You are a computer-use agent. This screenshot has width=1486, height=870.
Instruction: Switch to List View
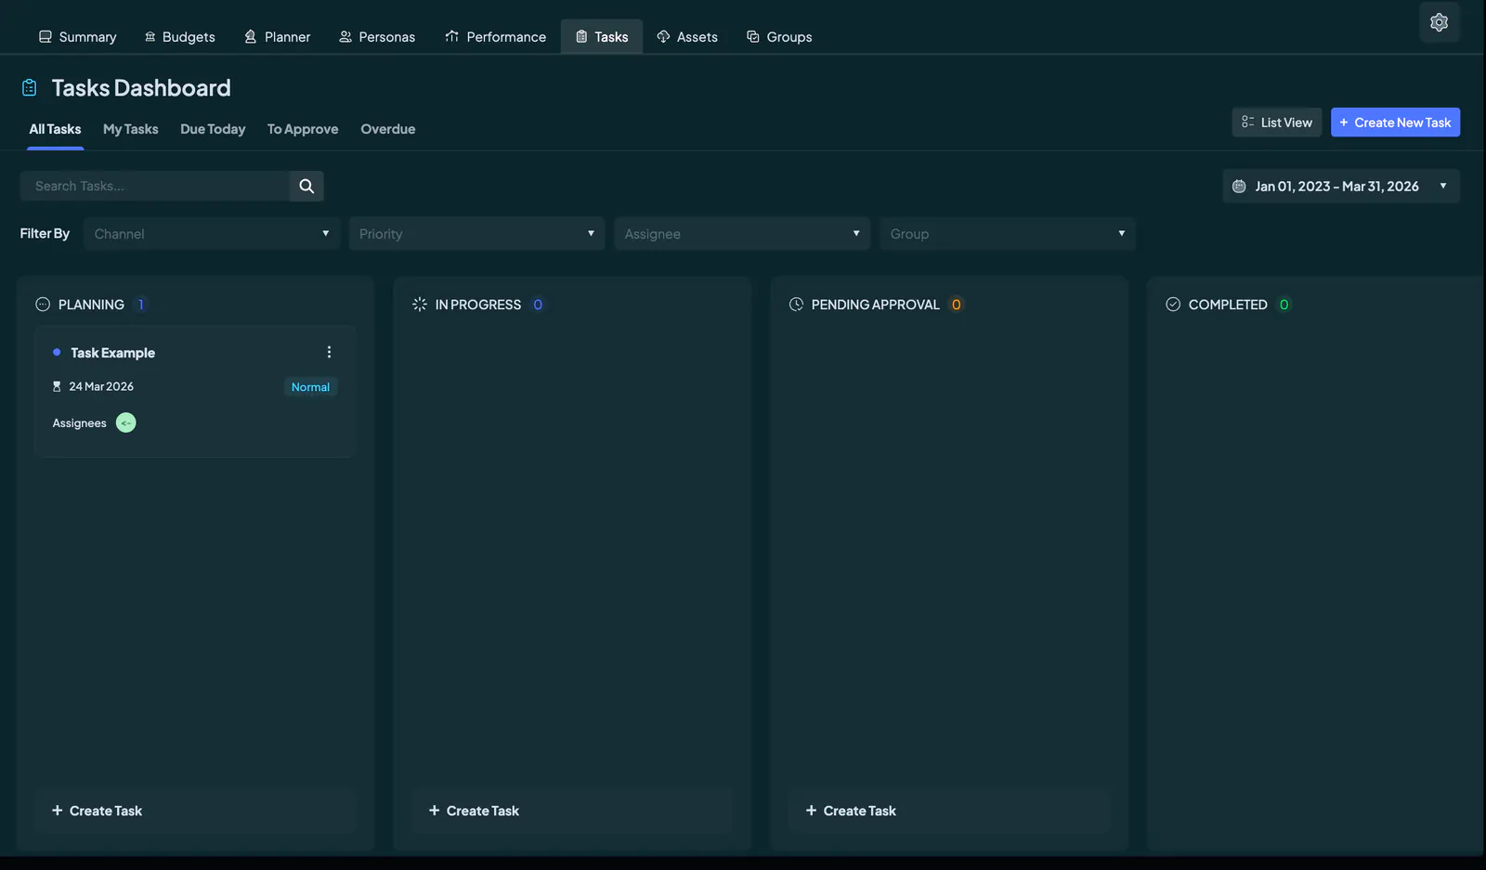pos(1277,123)
